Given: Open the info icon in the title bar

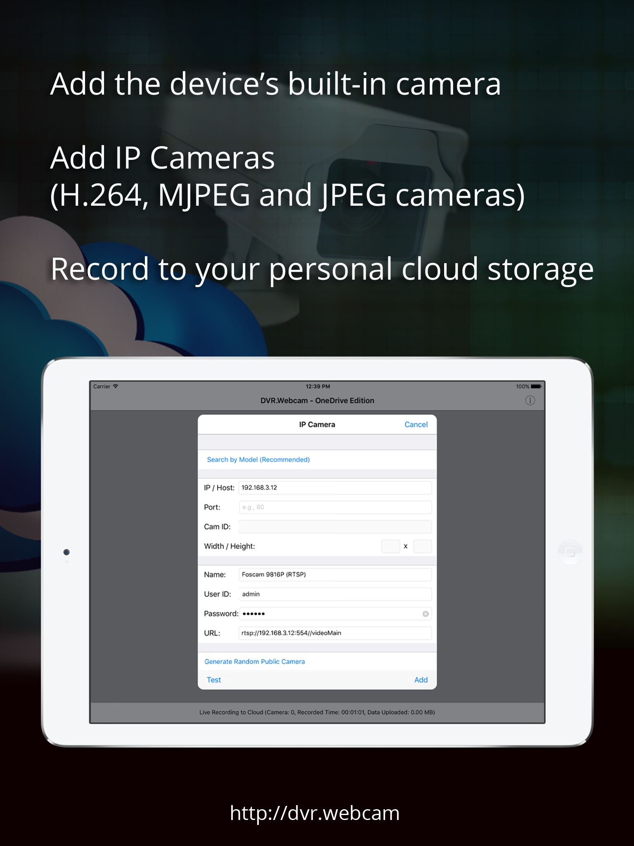Looking at the screenshot, I should pyautogui.click(x=530, y=400).
